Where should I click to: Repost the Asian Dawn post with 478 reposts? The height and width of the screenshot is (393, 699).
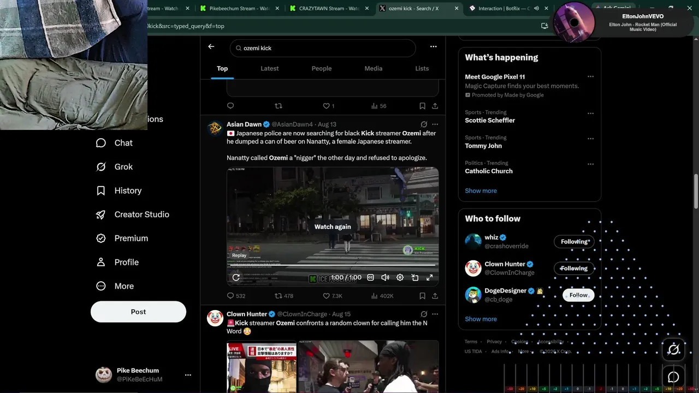coord(283,296)
